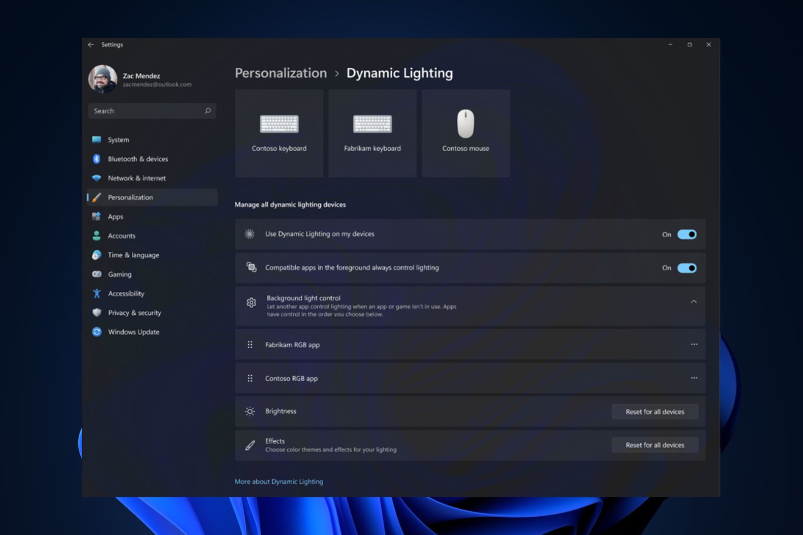Open the Effects settings row
The height and width of the screenshot is (535, 803).
[x=470, y=446]
